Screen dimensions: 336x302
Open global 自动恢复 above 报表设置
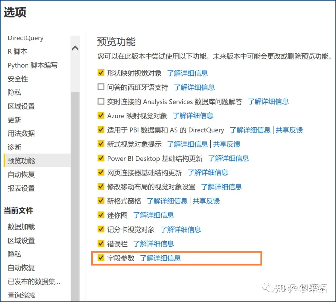(21, 174)
